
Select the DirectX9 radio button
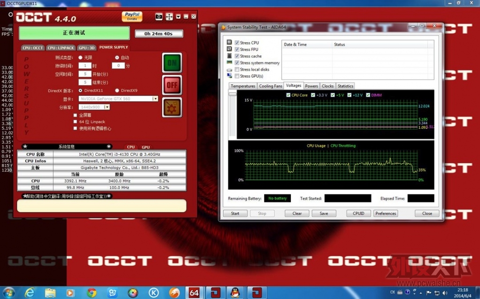pos(117,90)
